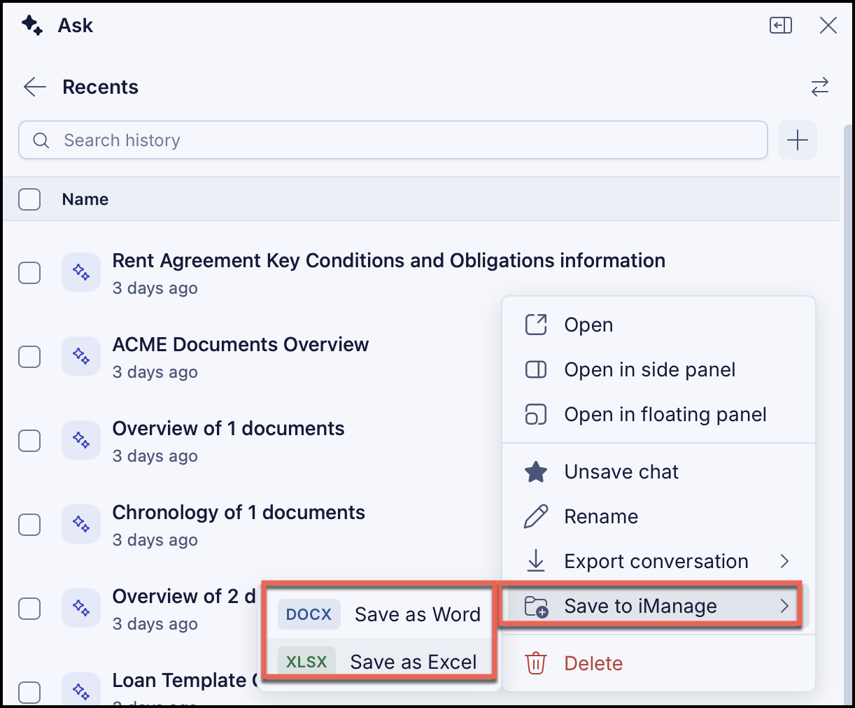Collapse panel using the dock icon
The width and height of the screenshot is (855, 708).
781,26
